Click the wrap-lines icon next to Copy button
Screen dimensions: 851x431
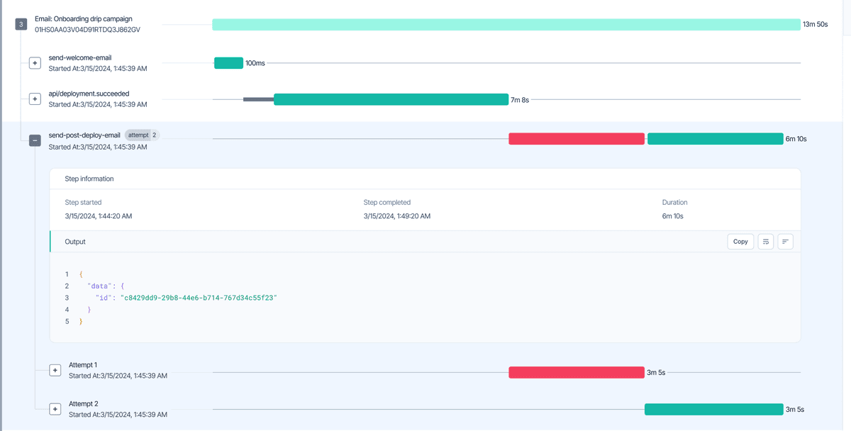pyautogui.click(x=765, y=241)
